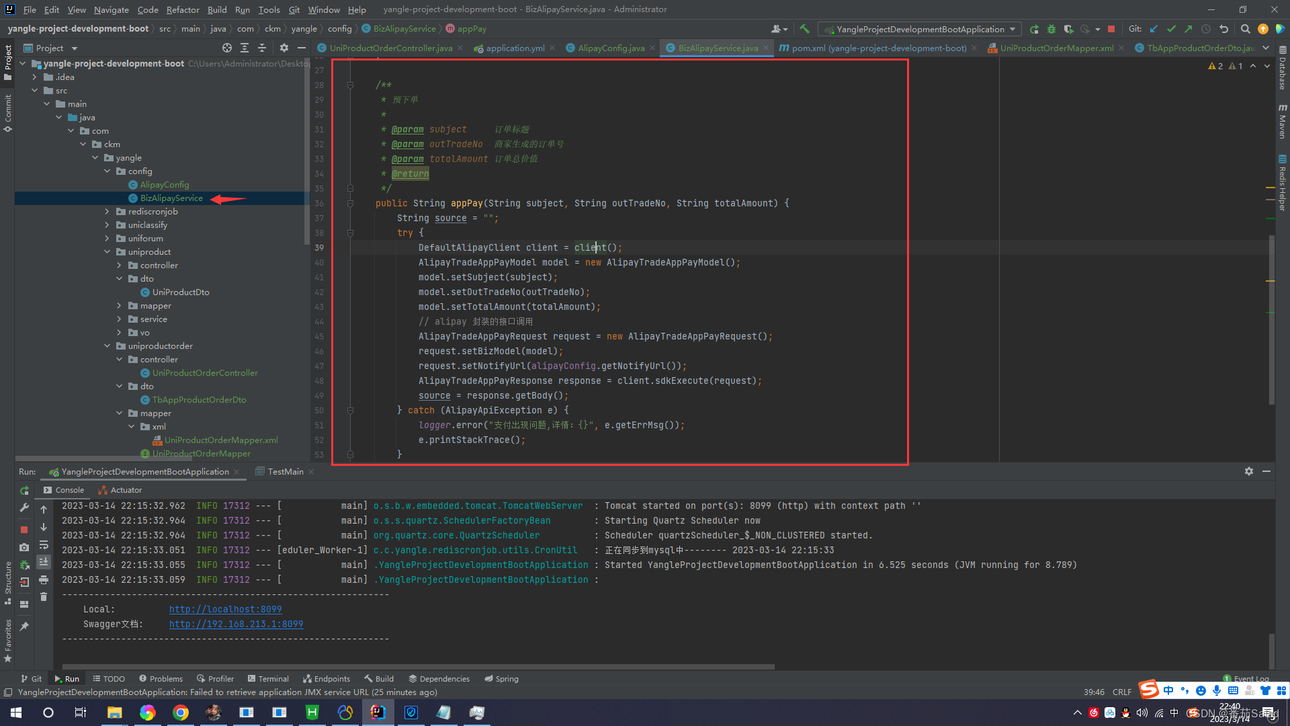This screenshot has width=1290, height=726.
Task: Open Project panel settings gear
Action: pyautogui.click(x=284, y=48)
